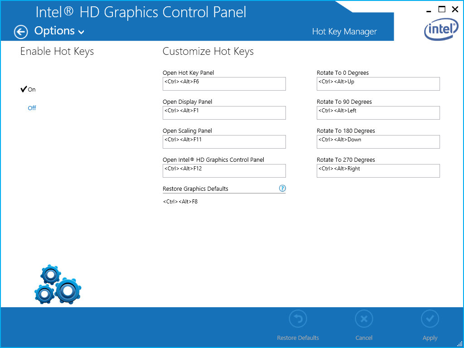This screenshot has width=464, height=348.
Task: Go back using the arrow icon
Action: (x=21, y=32)
